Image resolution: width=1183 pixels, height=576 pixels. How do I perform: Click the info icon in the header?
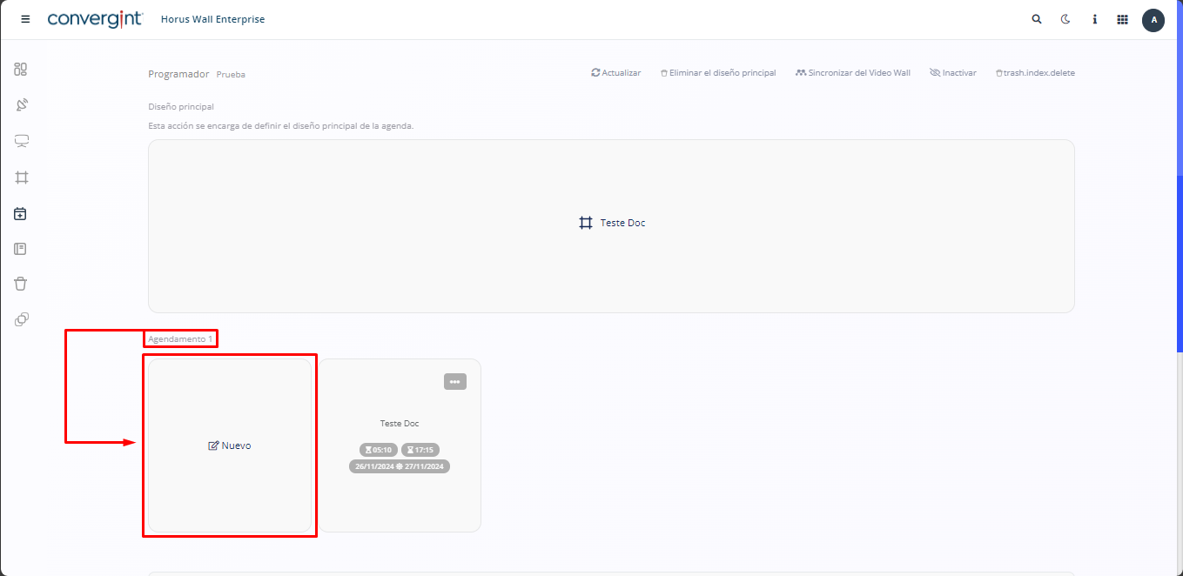[1094, 19]
